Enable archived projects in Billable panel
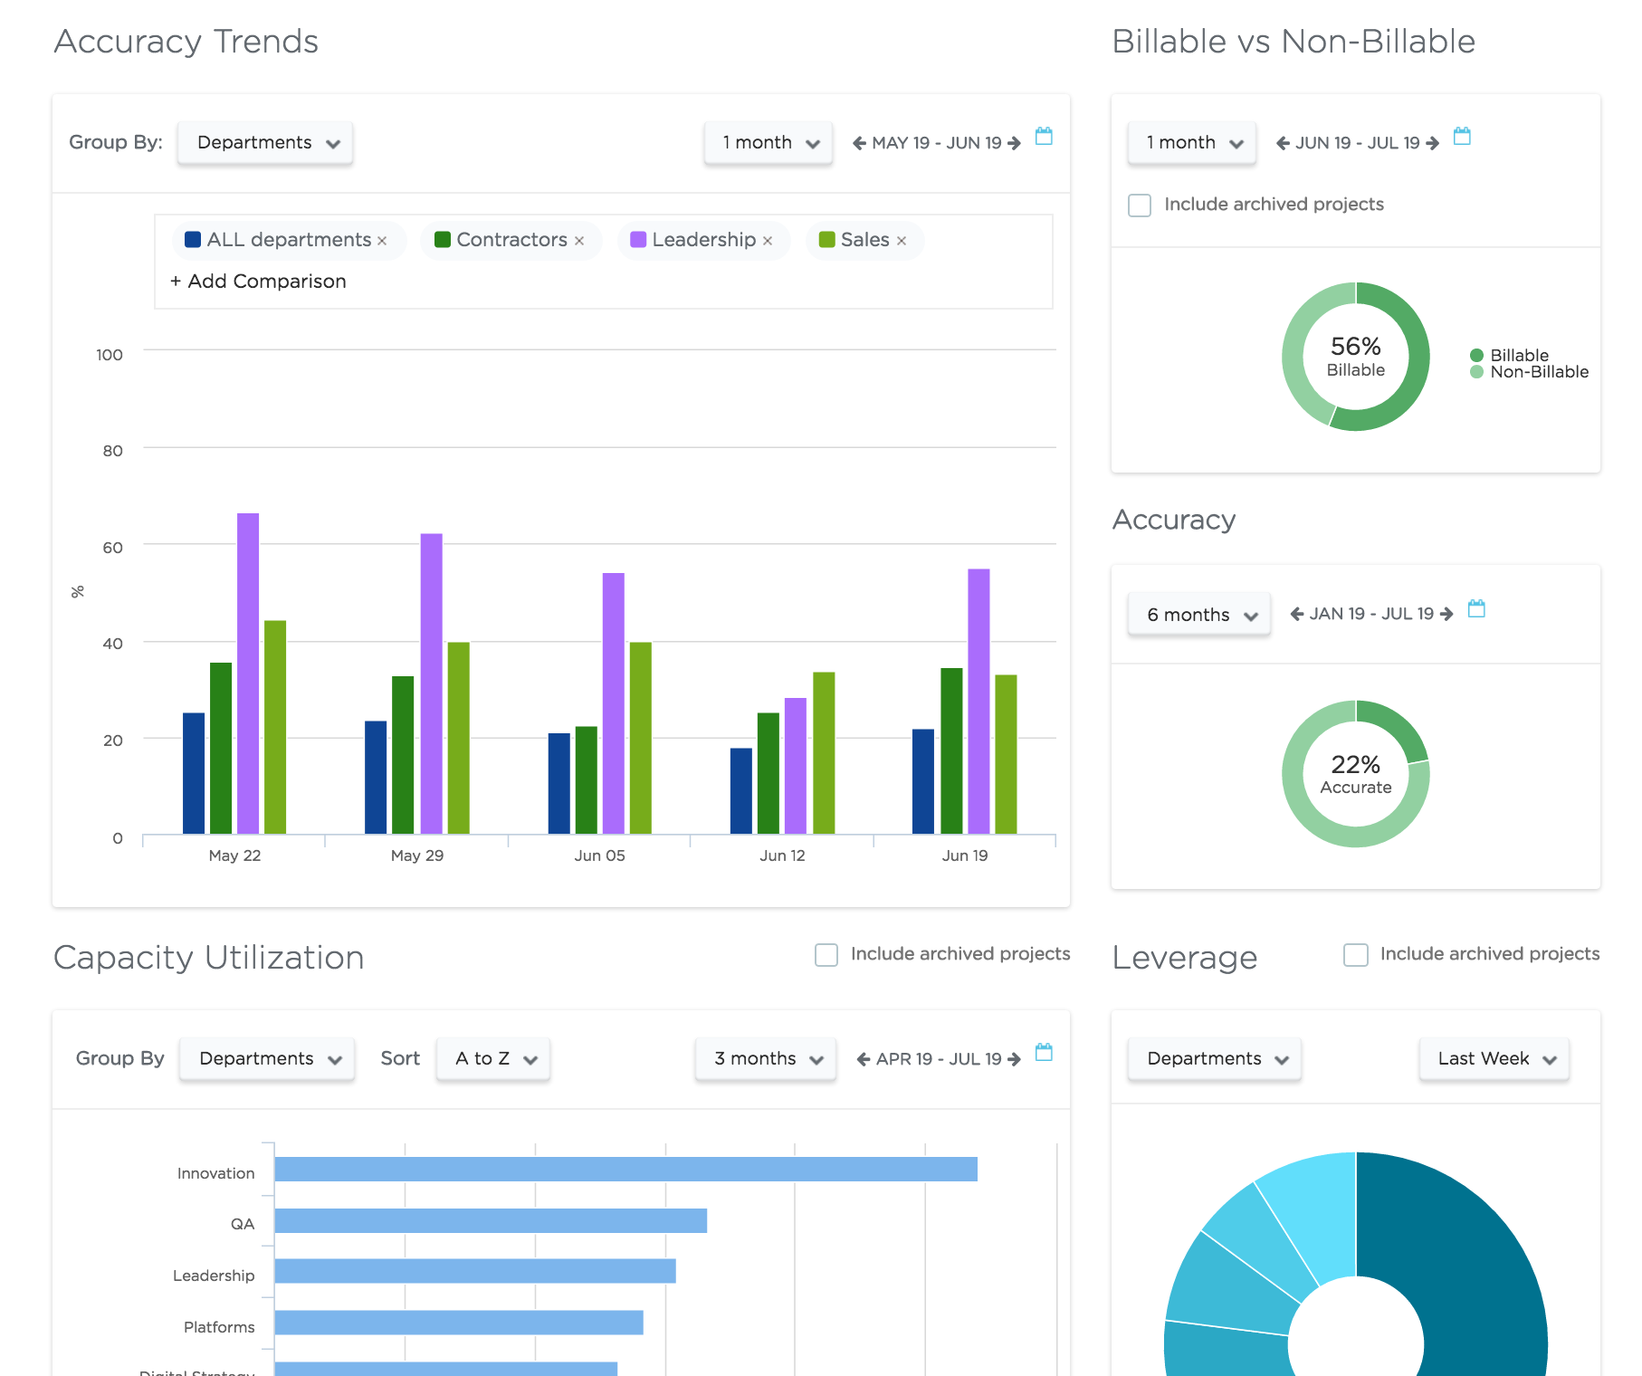The height and width of the screenshot is (1376, 1642). pyautogui.click(x=1140, y=205)
